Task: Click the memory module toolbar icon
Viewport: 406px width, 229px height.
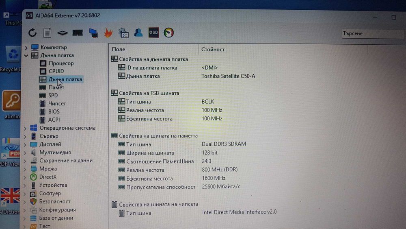Action: point(78,33)
